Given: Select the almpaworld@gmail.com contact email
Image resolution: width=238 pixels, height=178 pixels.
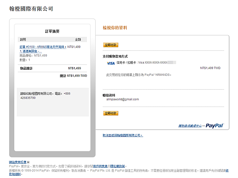Looking at the screenshot, I should 123,99.
